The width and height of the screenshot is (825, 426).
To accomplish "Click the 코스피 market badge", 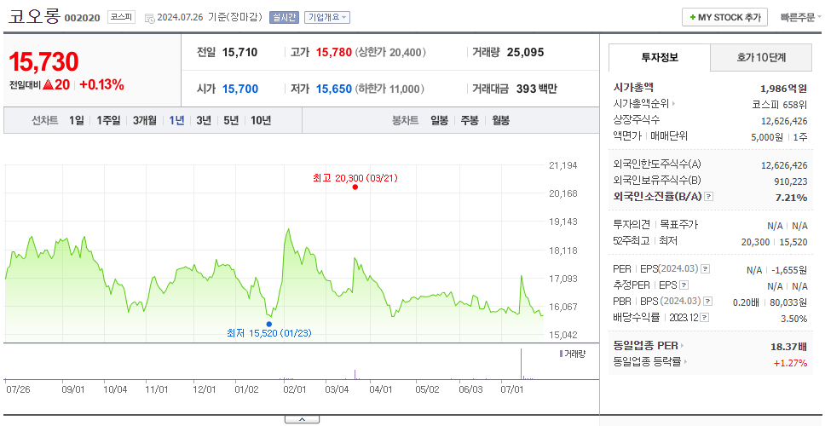I will [122, 17].
